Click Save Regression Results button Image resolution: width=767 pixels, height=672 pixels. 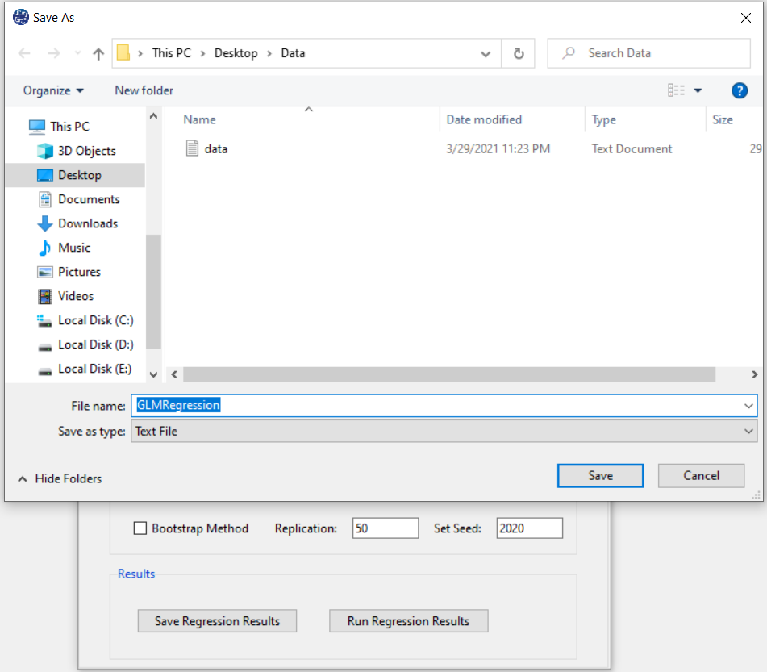point(217,621)
